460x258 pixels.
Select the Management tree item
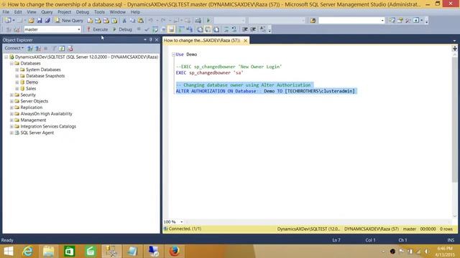[x=33, y=120]
